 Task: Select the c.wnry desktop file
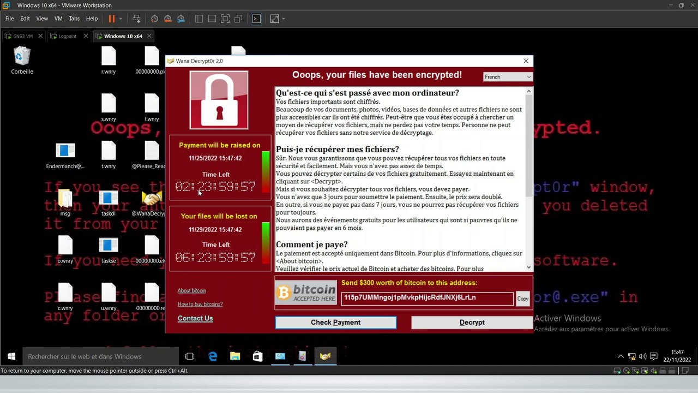65,297
